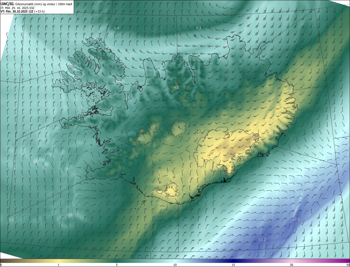Image resolution: width=350 pixels, height=267 pixels.
Task: Click the 12.9 value over the blue area
Action: tap(296, 219)
